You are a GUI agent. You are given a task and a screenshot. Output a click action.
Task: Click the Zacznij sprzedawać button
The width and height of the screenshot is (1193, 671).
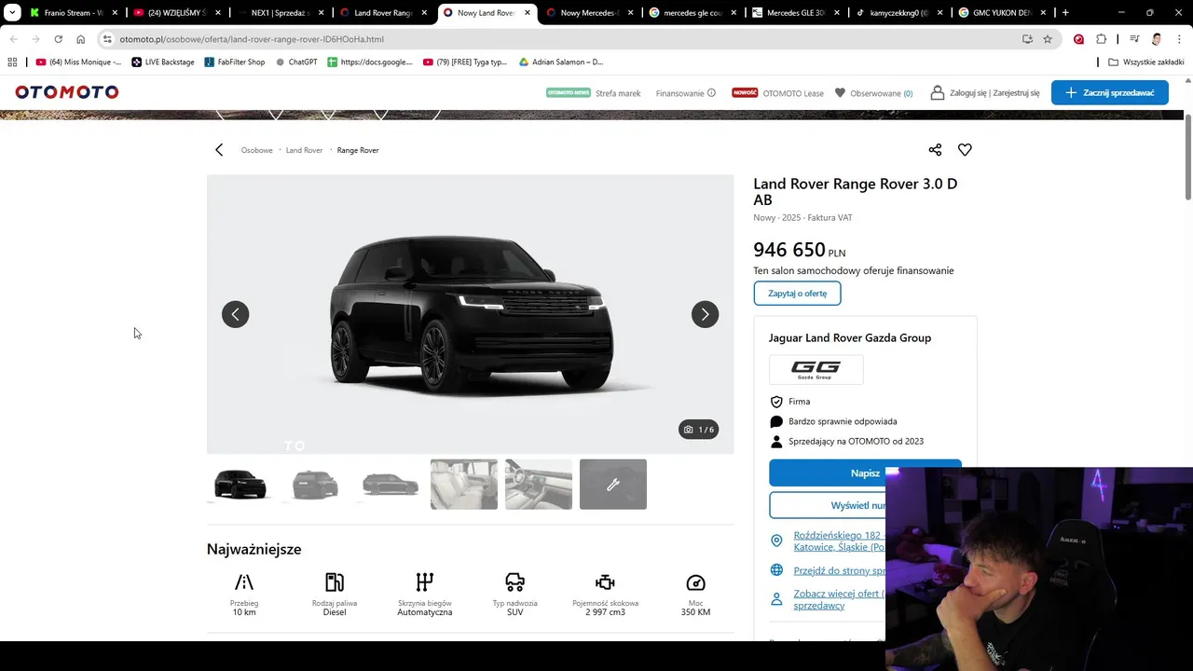[1109, 92]
